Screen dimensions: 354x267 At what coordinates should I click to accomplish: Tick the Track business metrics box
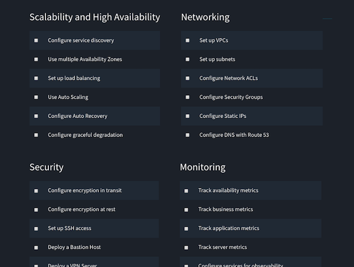[x=186, y=210]
